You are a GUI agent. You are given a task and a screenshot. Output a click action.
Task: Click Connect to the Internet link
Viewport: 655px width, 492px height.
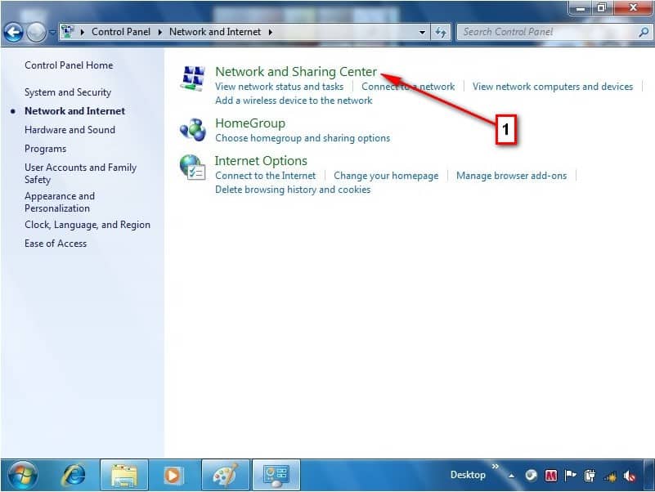pyautogui.click(x=265, y=176)
